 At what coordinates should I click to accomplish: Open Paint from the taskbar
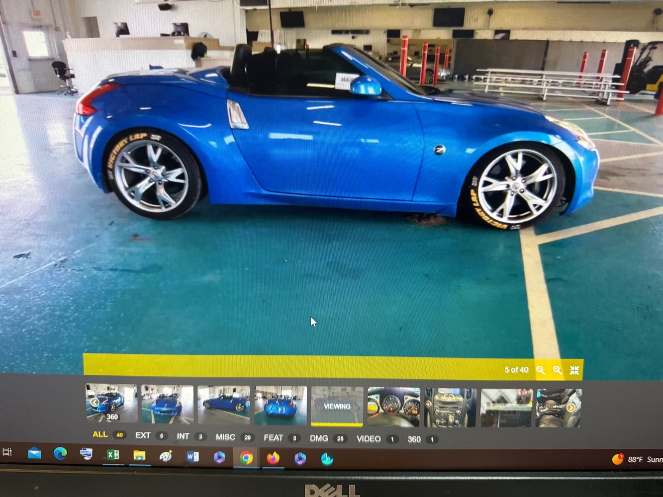(166, 456)
